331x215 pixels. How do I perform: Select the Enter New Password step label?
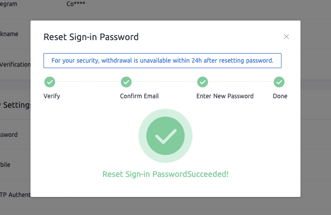click(225, 96)
